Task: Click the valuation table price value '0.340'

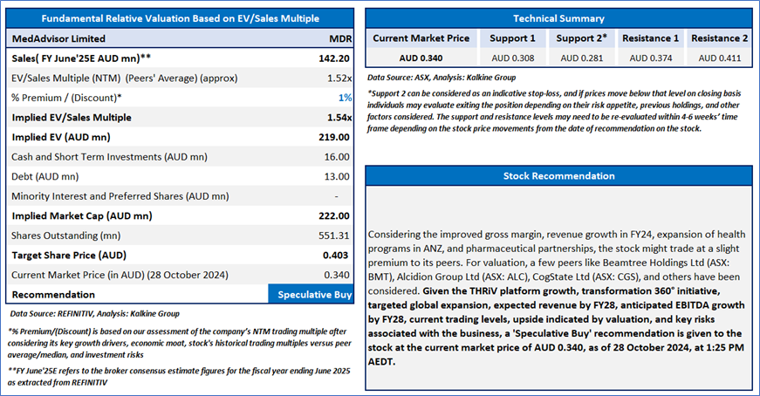Action: 337,275
